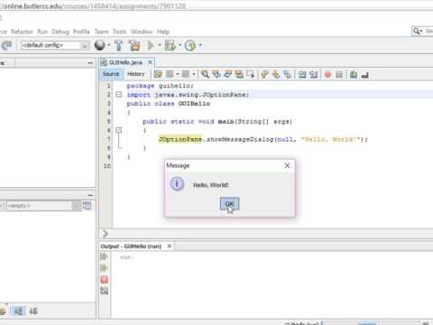
Task: Collapse the main method fold on line 6
Action: pos(119,130)
